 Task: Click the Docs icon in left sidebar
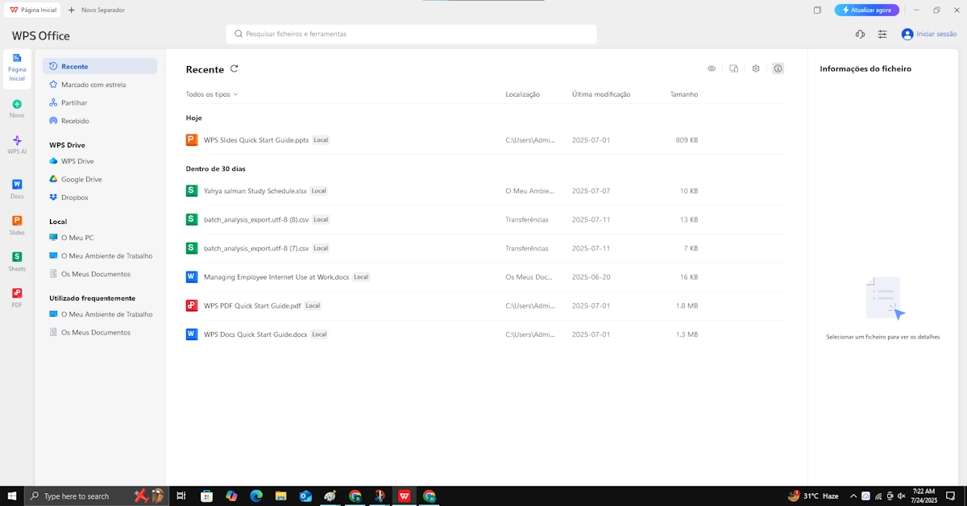point(17,185)
